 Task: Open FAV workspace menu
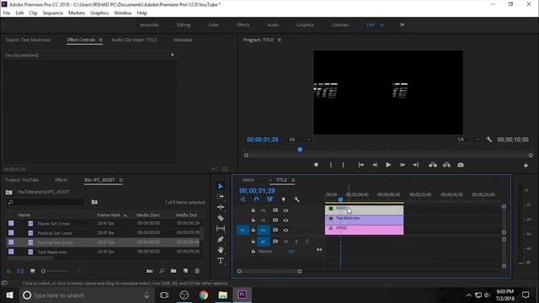[x=382, y=25]
